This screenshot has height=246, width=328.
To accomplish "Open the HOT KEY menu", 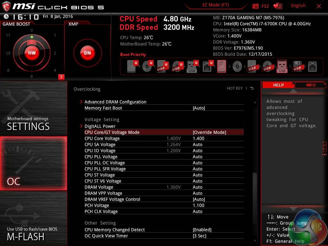I will click(x=235, y=88).
